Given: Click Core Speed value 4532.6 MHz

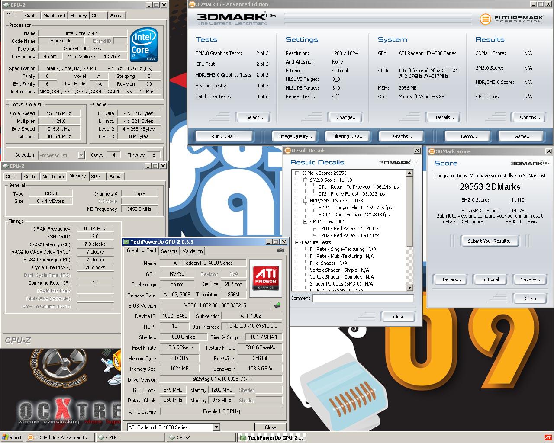Looking at the screenshot, I should [x=59, y=113].
